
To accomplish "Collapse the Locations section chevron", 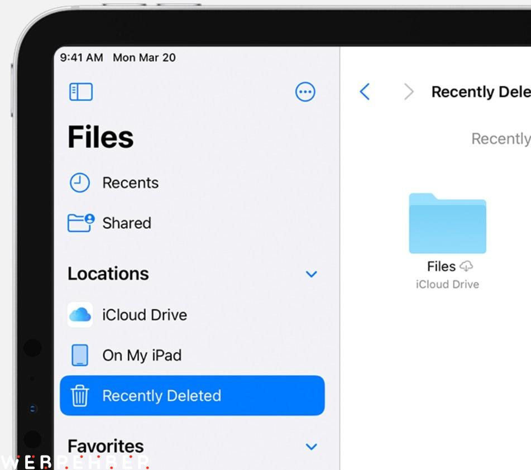I will [x=311, y=274].
